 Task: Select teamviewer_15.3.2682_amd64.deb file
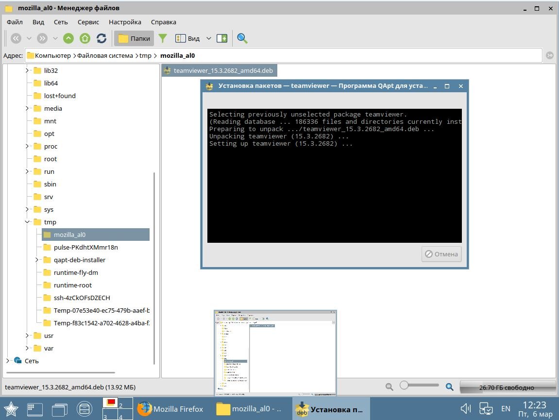pyautogui.click(x=219, y=70)
